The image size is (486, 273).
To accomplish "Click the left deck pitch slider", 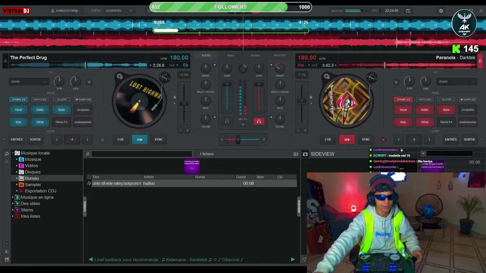I will click(184, 103).
